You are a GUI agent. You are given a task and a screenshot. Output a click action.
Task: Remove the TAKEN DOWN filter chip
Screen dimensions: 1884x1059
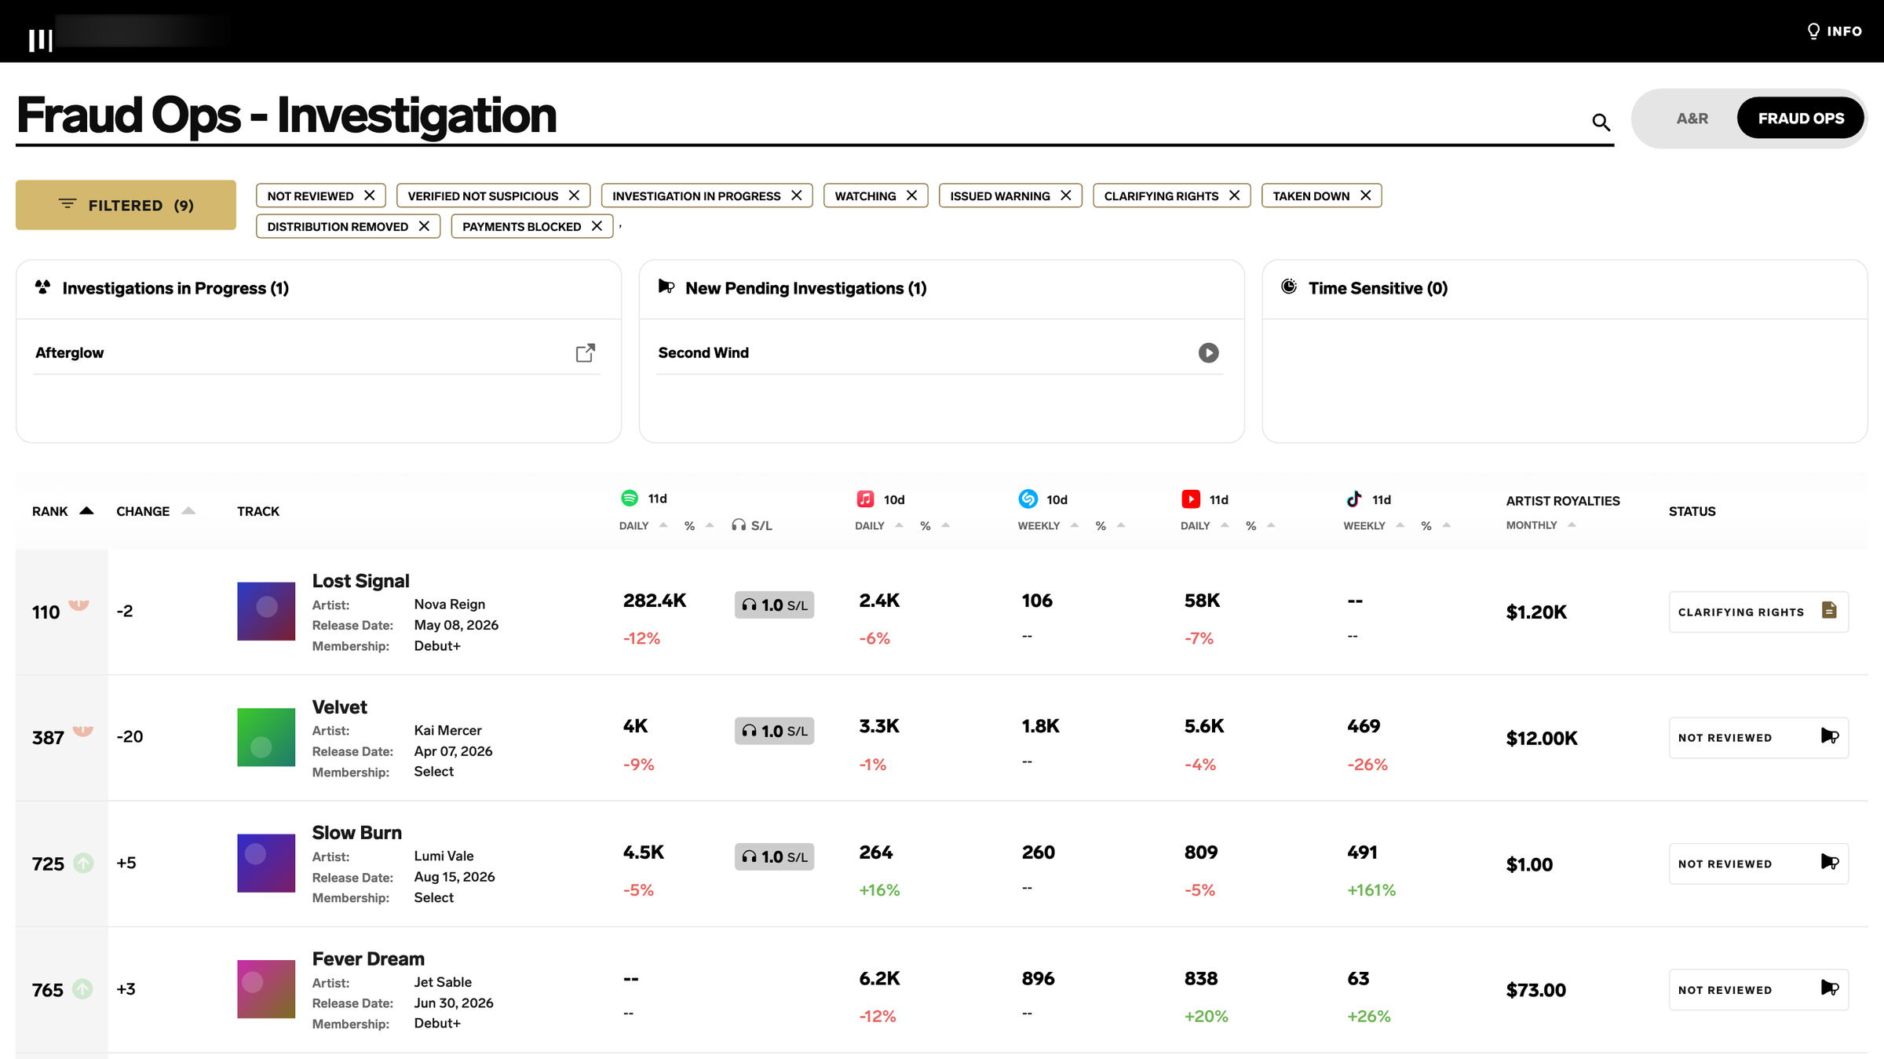[1365, 195]
